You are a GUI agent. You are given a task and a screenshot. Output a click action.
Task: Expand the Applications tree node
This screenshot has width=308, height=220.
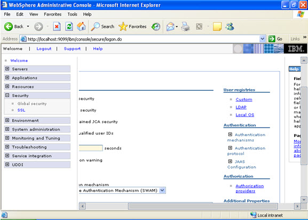point(7,77)
